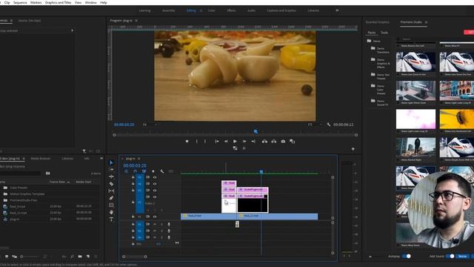
Task: Open timeline display settings wrench
Action: pyautogui.click(x=162, y=171)
